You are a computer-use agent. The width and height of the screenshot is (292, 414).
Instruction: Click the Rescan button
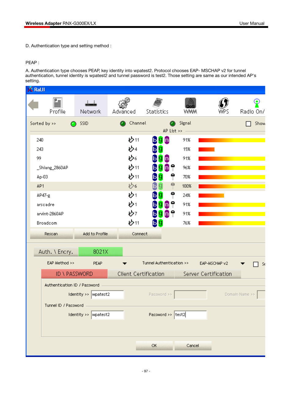coord(51,234)
